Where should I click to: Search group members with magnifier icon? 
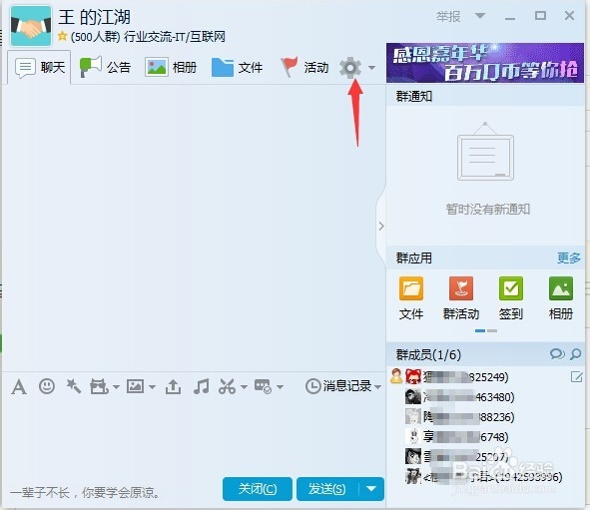tap(576, 354)
